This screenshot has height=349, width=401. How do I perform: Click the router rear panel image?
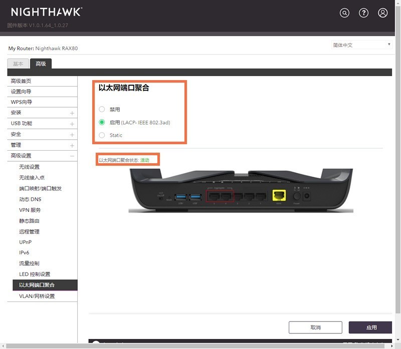pos(241,190)
